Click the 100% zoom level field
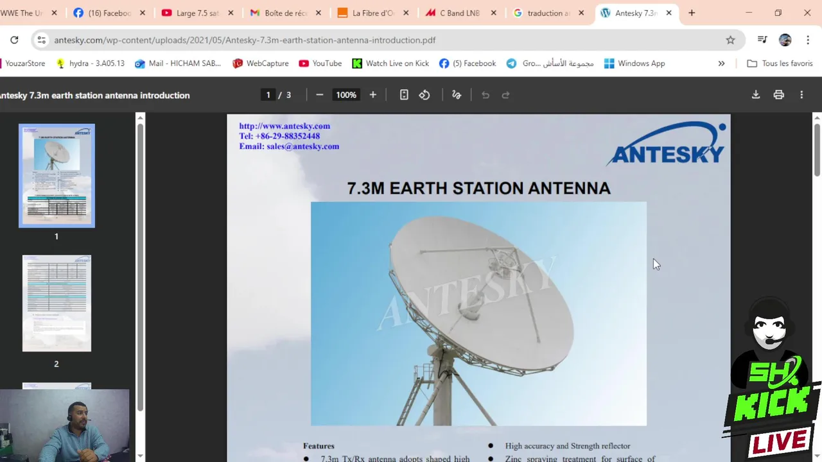The height and width of the screenshot is (462, 822). (346, 95)
